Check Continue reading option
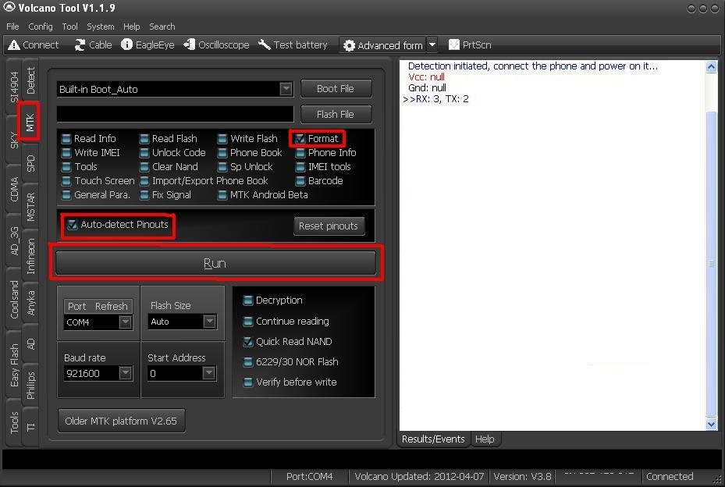The image size is (725, 487). [248, 322]
